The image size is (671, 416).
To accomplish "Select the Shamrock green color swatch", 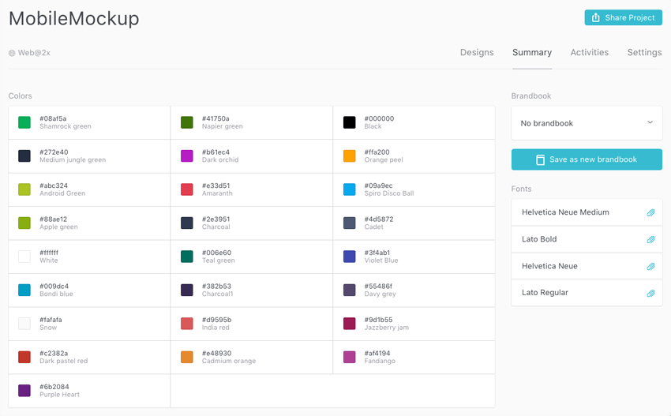I will pos(24,122).
